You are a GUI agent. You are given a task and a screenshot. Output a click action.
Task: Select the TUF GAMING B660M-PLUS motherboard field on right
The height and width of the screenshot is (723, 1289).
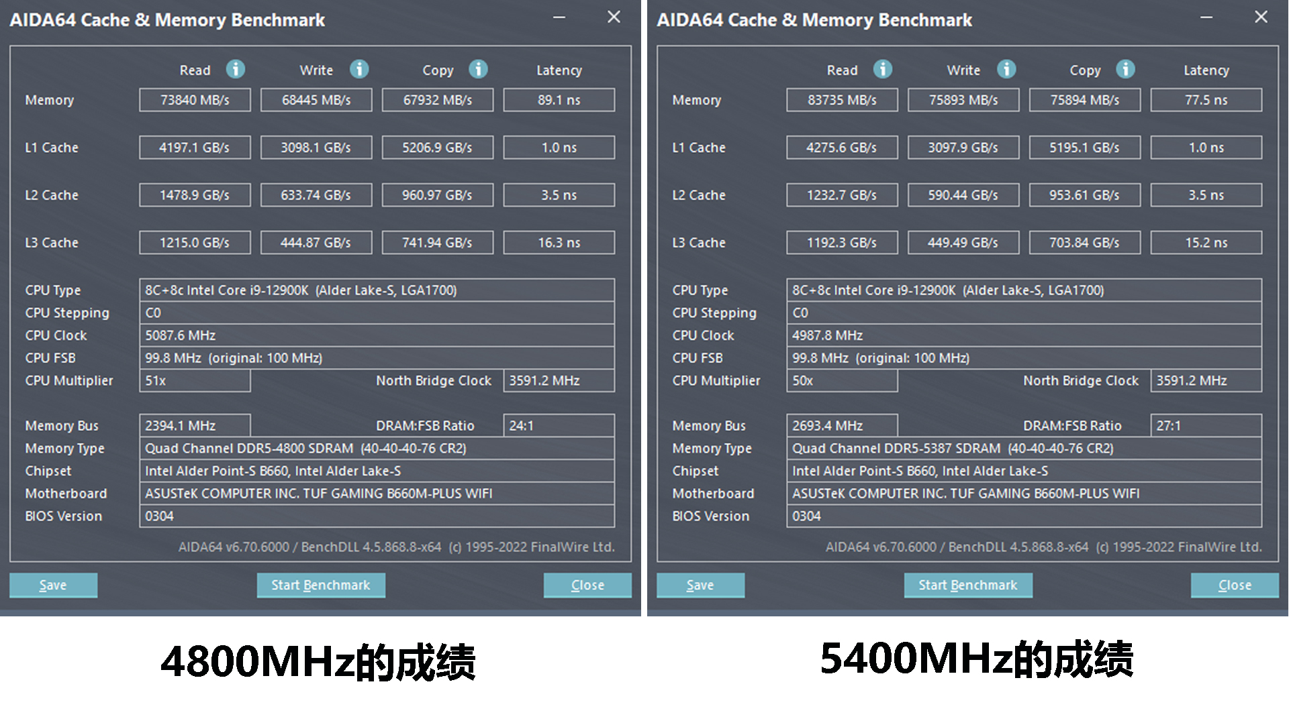(x=1024, y=494)
